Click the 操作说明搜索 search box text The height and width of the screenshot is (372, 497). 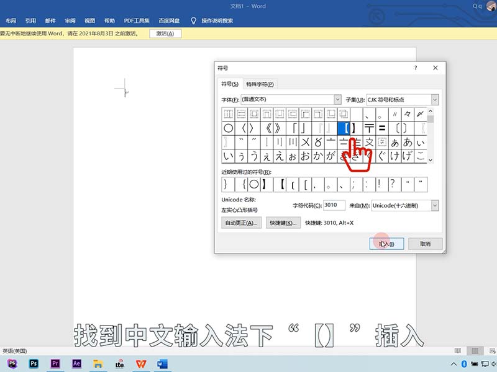click(217, 21)
